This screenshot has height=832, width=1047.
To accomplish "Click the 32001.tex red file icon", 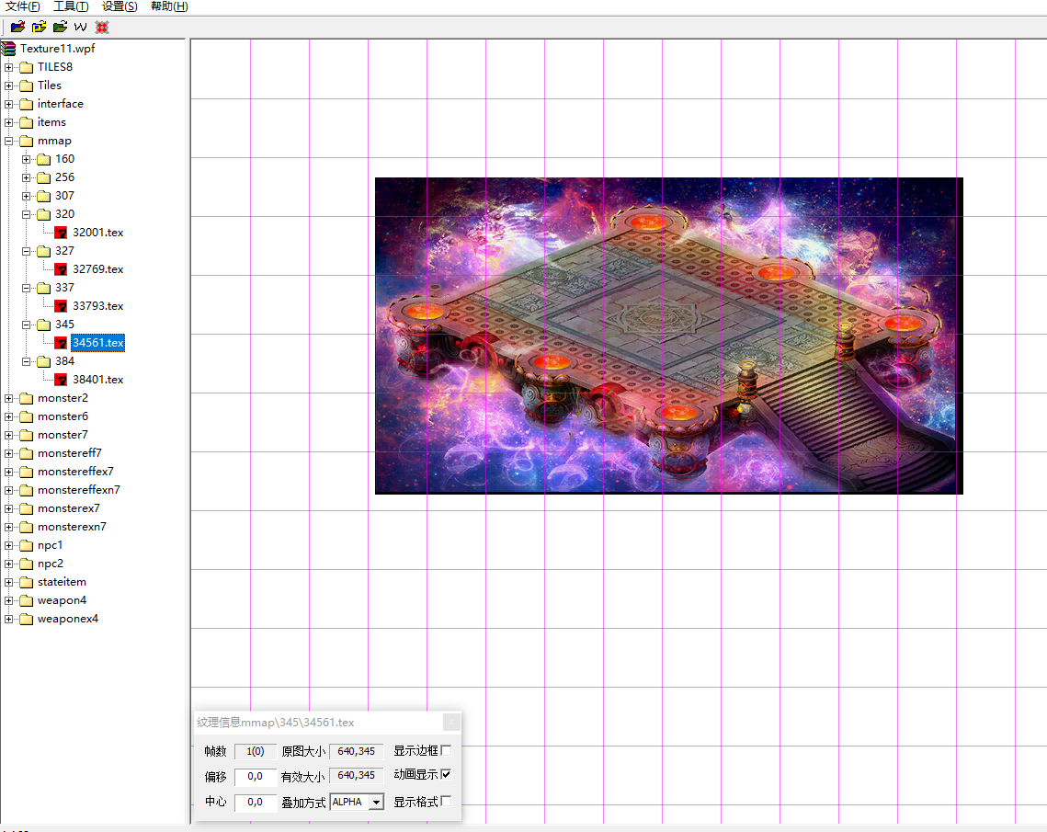I will click(61, 233).
